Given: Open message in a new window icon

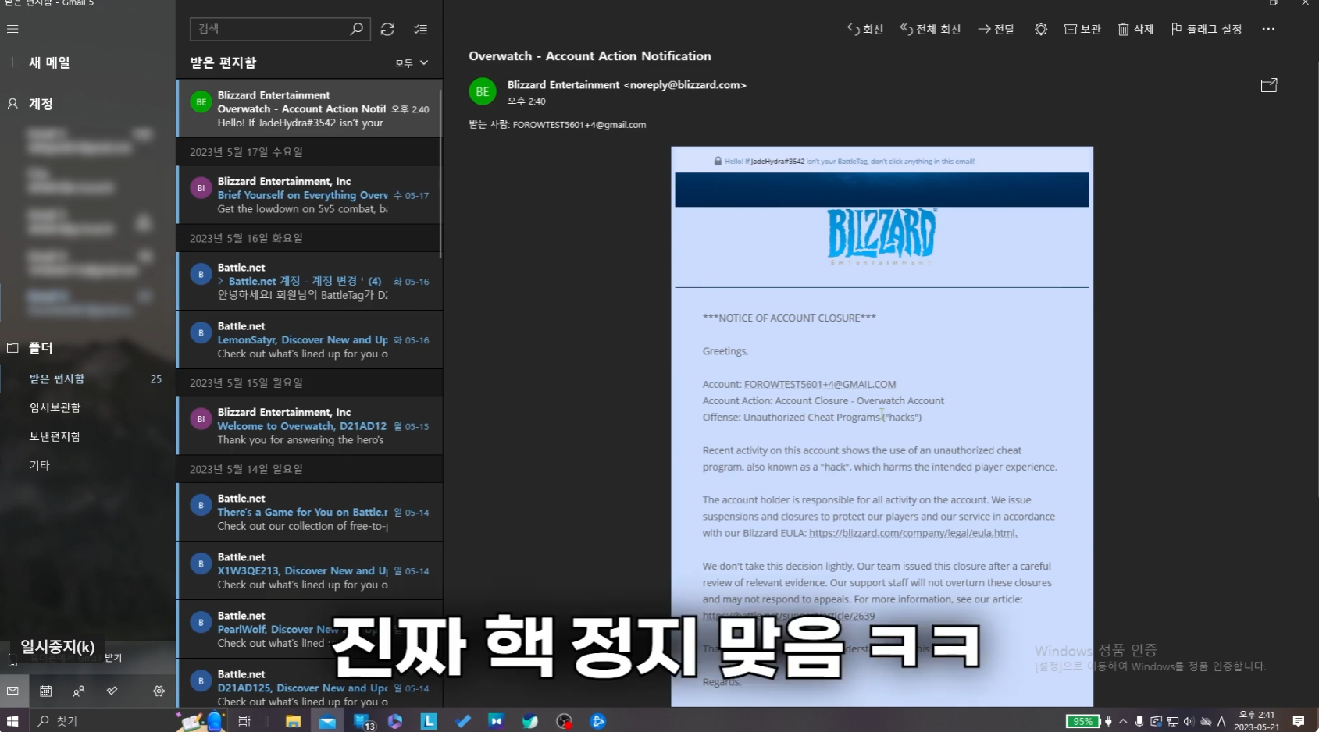Looking at the screenshot, I should [x=1269, y=85].
